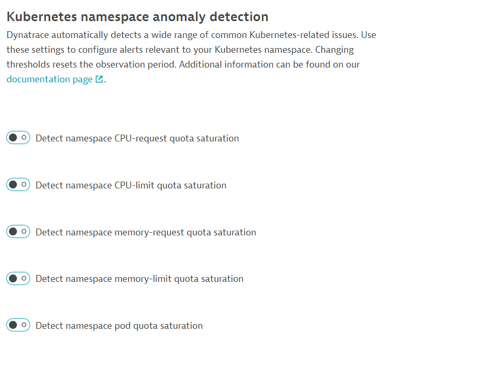Viewport: 502px width, 370px height.
Task: Click the "Detect namespace CPU-limit quota saturation" label
Action: pyautogui.click(x=131, y=185)
